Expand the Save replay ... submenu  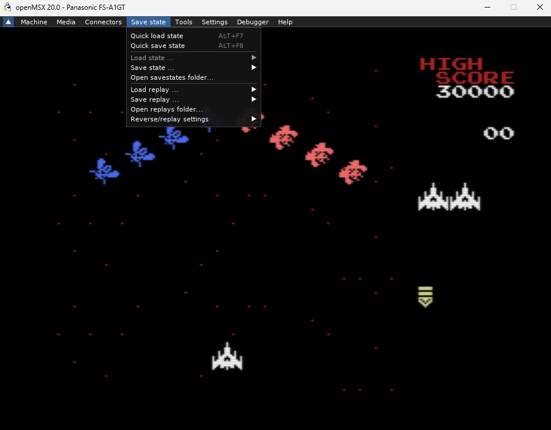pos(194,99)
